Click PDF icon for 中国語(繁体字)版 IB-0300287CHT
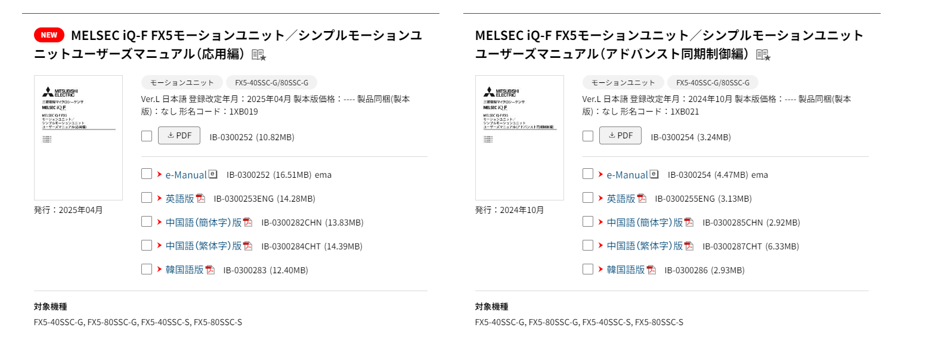The height and width of the screenshot is (352, 926). 689,246
